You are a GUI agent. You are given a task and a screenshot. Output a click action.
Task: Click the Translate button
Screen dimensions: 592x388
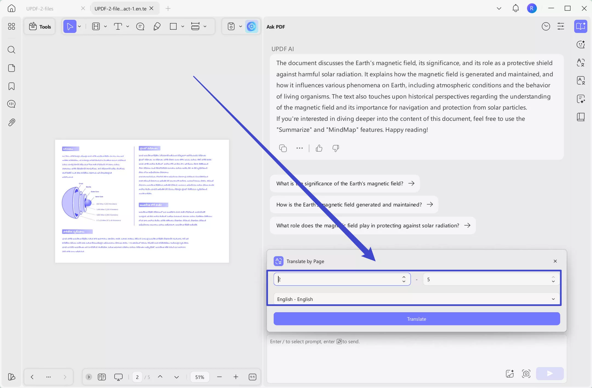[416, 319]
